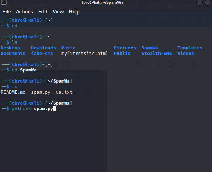Screen dimensions: 212x172
Task: Click the Stealth-SMS directory name
Action: (x=156, y=54)
